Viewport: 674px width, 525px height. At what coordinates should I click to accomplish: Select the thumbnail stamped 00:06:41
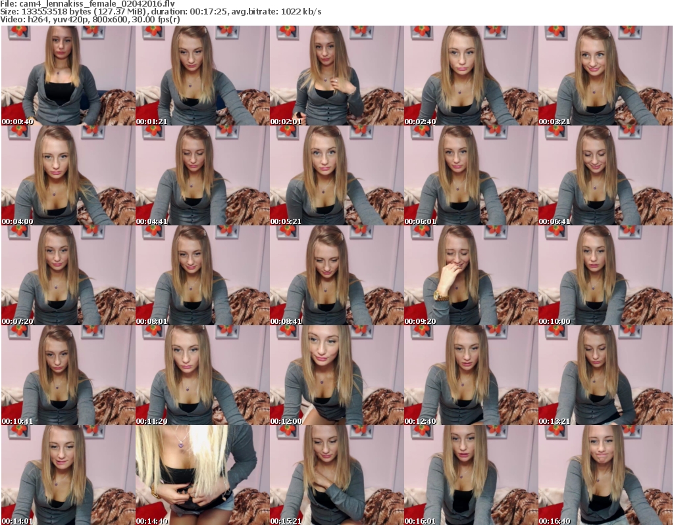pyautogui.click(x=606, y=175)
